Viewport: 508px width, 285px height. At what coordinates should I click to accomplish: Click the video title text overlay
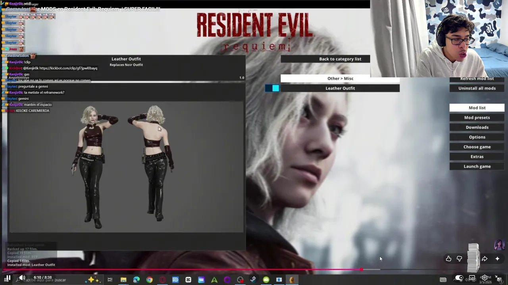[x=83, y=9]
